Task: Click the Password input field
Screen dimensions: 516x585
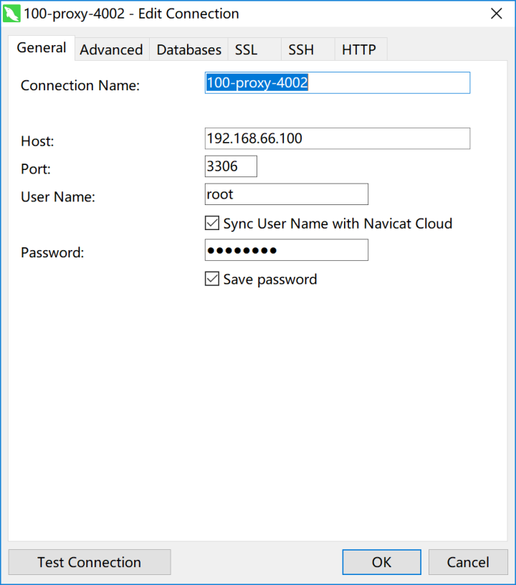Action: click(x=287, y=250)
